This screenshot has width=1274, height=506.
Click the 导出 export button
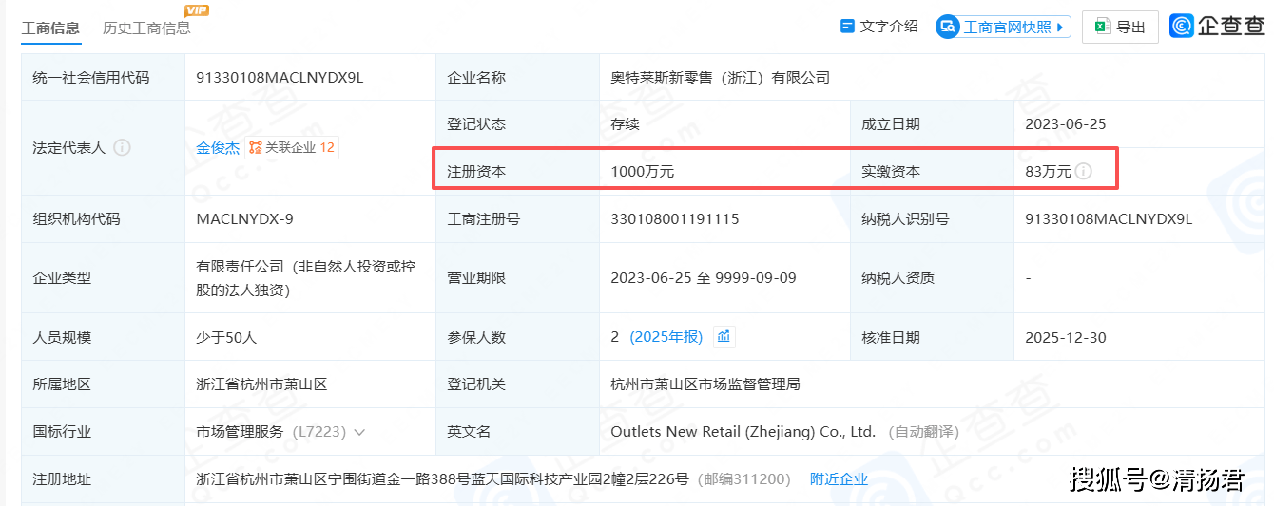point(1120,27)
